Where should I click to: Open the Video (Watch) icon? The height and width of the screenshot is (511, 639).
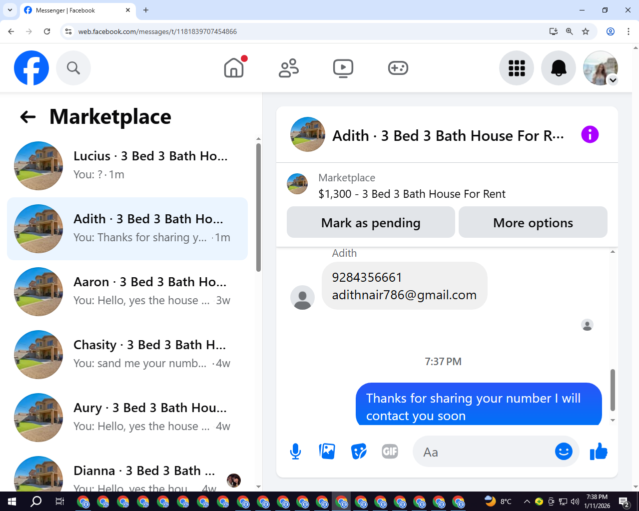[x=343, y=68]
